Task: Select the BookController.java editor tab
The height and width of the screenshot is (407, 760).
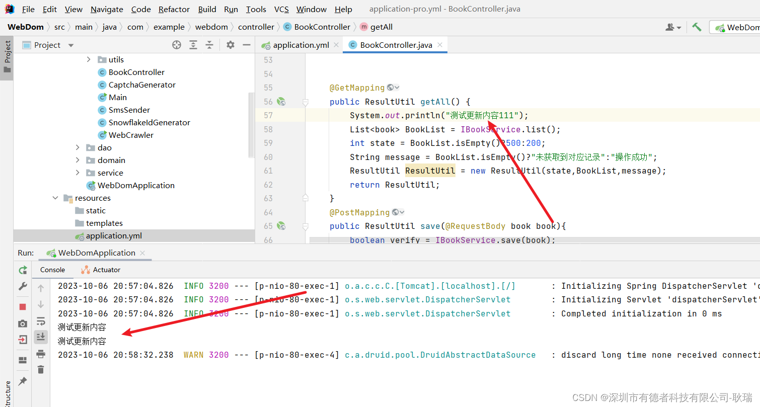Action: coord(396,45)
